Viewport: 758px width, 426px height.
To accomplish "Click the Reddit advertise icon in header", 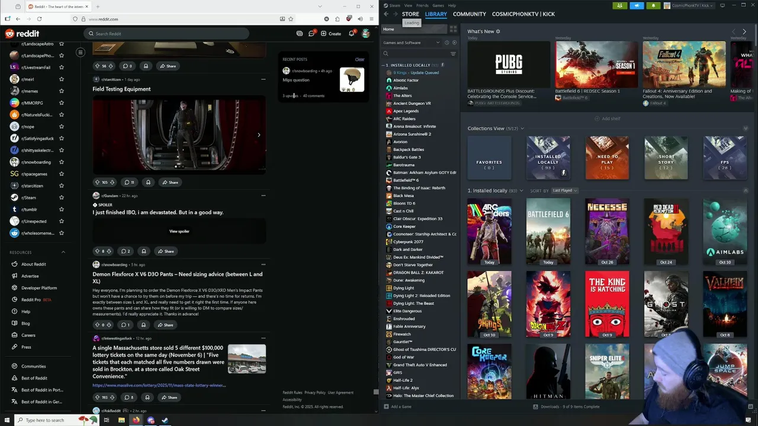I will [x=300, y=34].
